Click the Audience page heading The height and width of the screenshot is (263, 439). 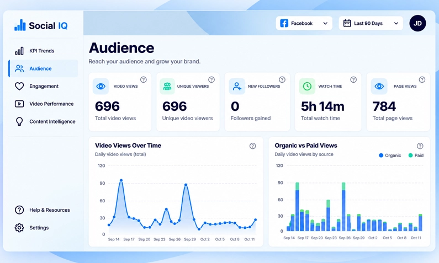point(121,48)
